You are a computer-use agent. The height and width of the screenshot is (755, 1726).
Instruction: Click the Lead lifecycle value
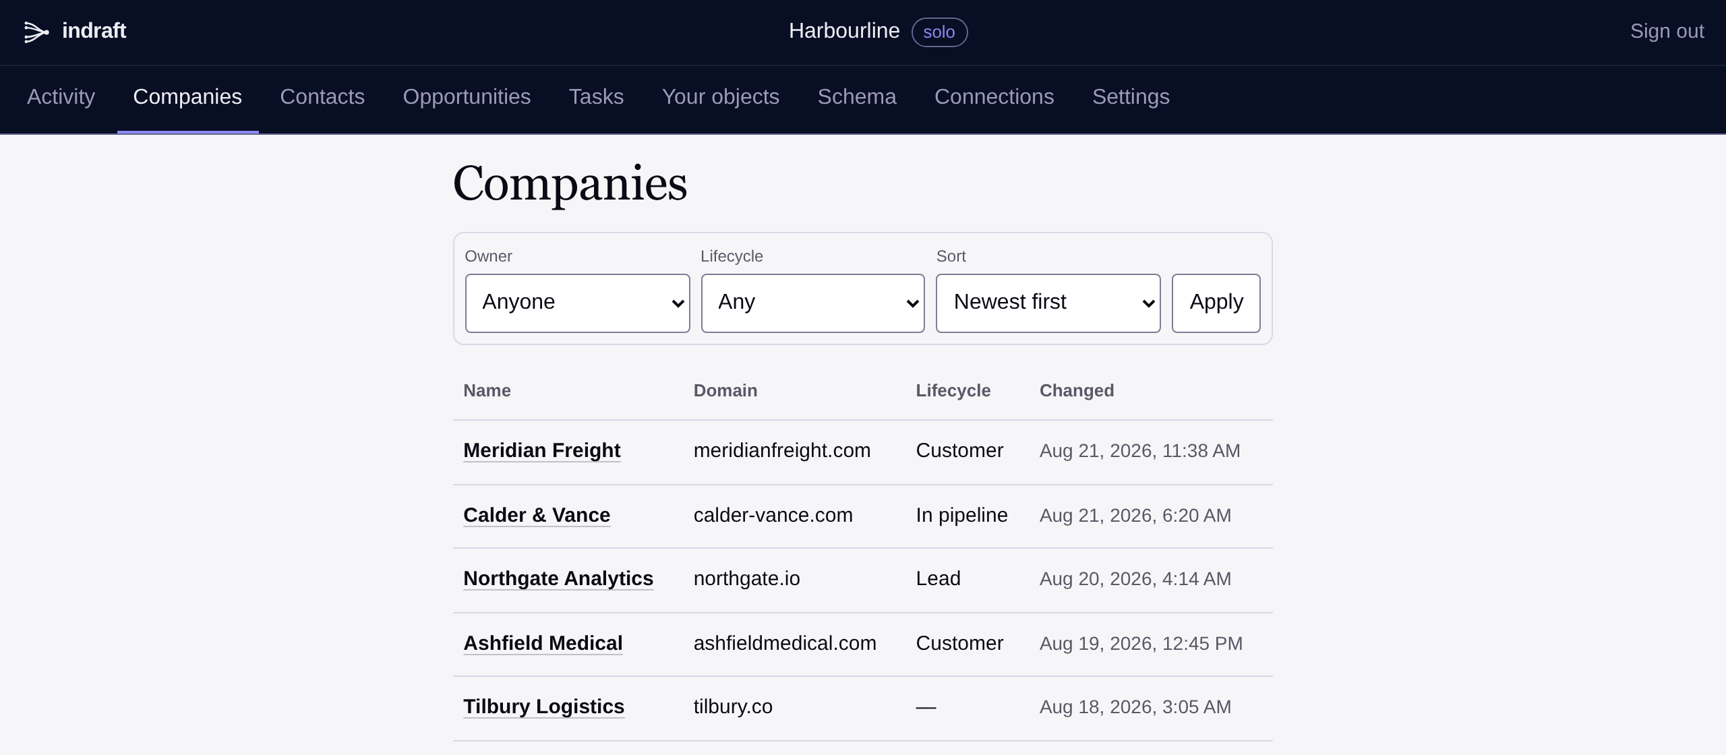938,578
